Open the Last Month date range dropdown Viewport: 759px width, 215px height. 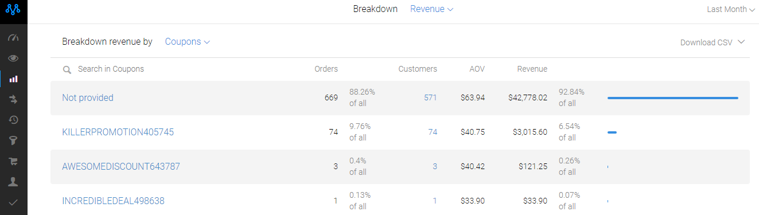pos(731,9)
